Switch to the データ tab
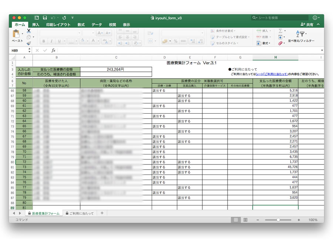The image size is (333, 250). point(97,25)
